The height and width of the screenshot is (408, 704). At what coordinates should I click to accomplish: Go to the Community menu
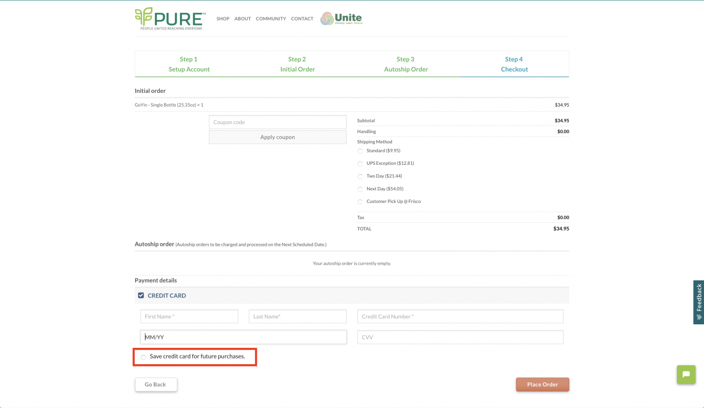pos(271,19)
